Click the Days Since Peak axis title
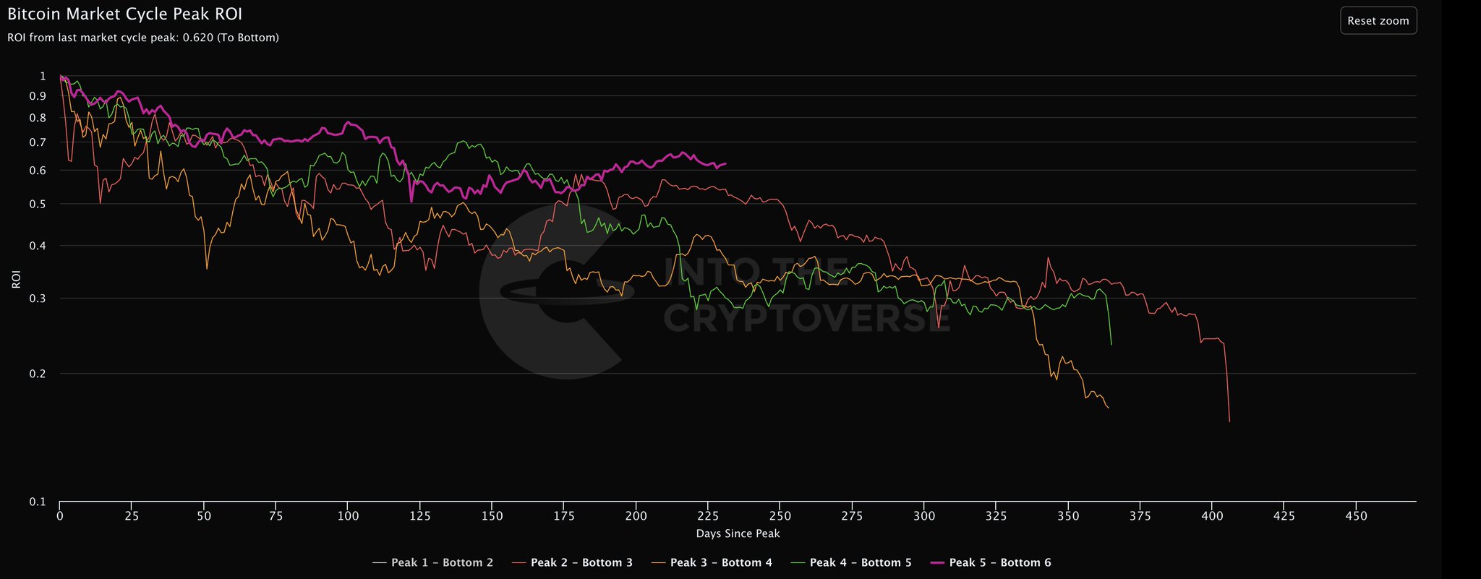 (738, 533)
